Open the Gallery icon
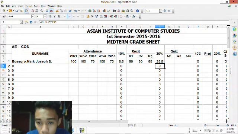Viewport: 238px width, 134px height. pos(123,11)
